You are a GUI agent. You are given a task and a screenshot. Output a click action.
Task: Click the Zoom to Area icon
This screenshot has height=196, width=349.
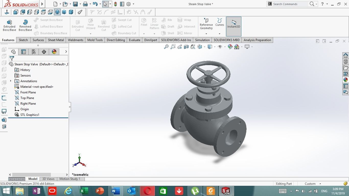(x=173, y=47)
